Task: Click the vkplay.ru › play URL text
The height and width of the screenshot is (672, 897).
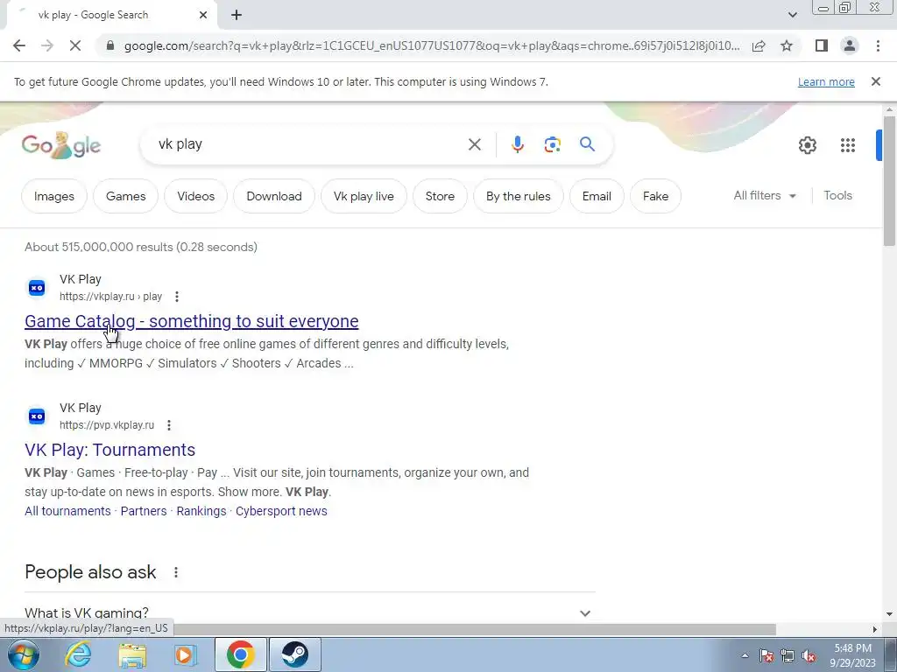Action: click(110, 297)
